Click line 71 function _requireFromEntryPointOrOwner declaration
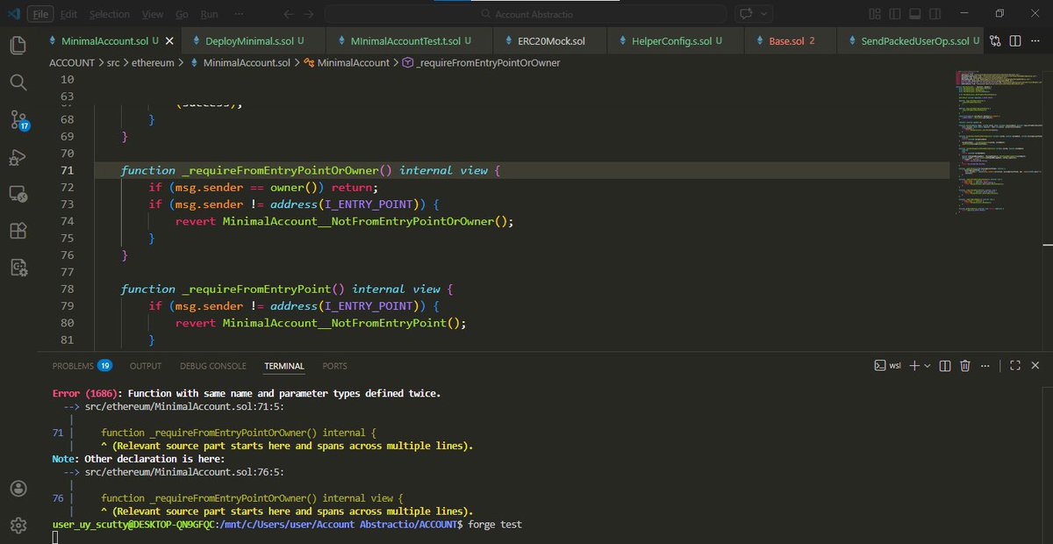The width and height of the screenshot is (1053, 544). pos(310,170)
